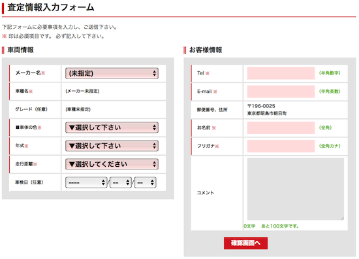
Task: Click the フリガナ input field
Action: coord(281,146)
